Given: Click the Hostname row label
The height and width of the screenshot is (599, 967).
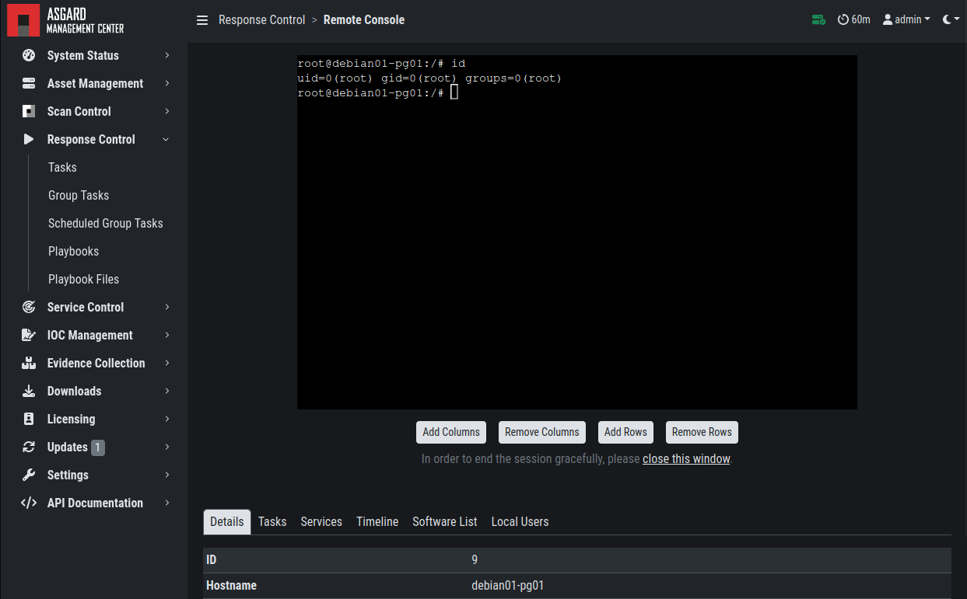Looking at the screenshot, I should [x=231, y=585].
